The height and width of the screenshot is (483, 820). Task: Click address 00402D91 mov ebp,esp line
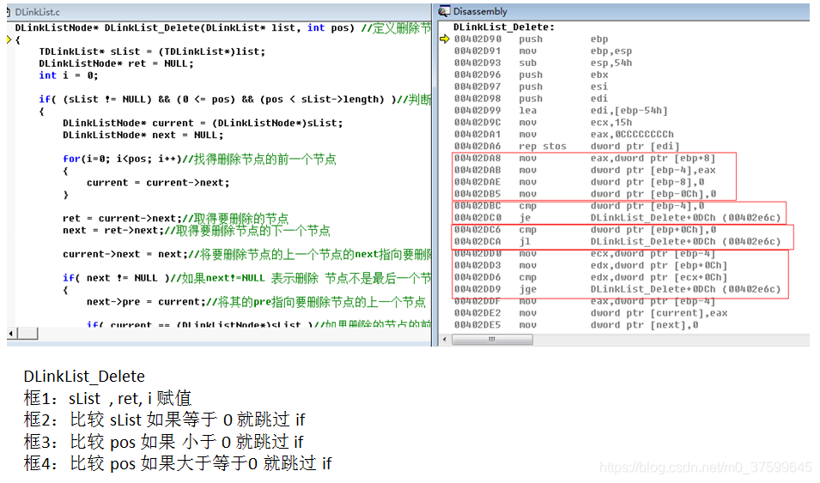[543, 51]
